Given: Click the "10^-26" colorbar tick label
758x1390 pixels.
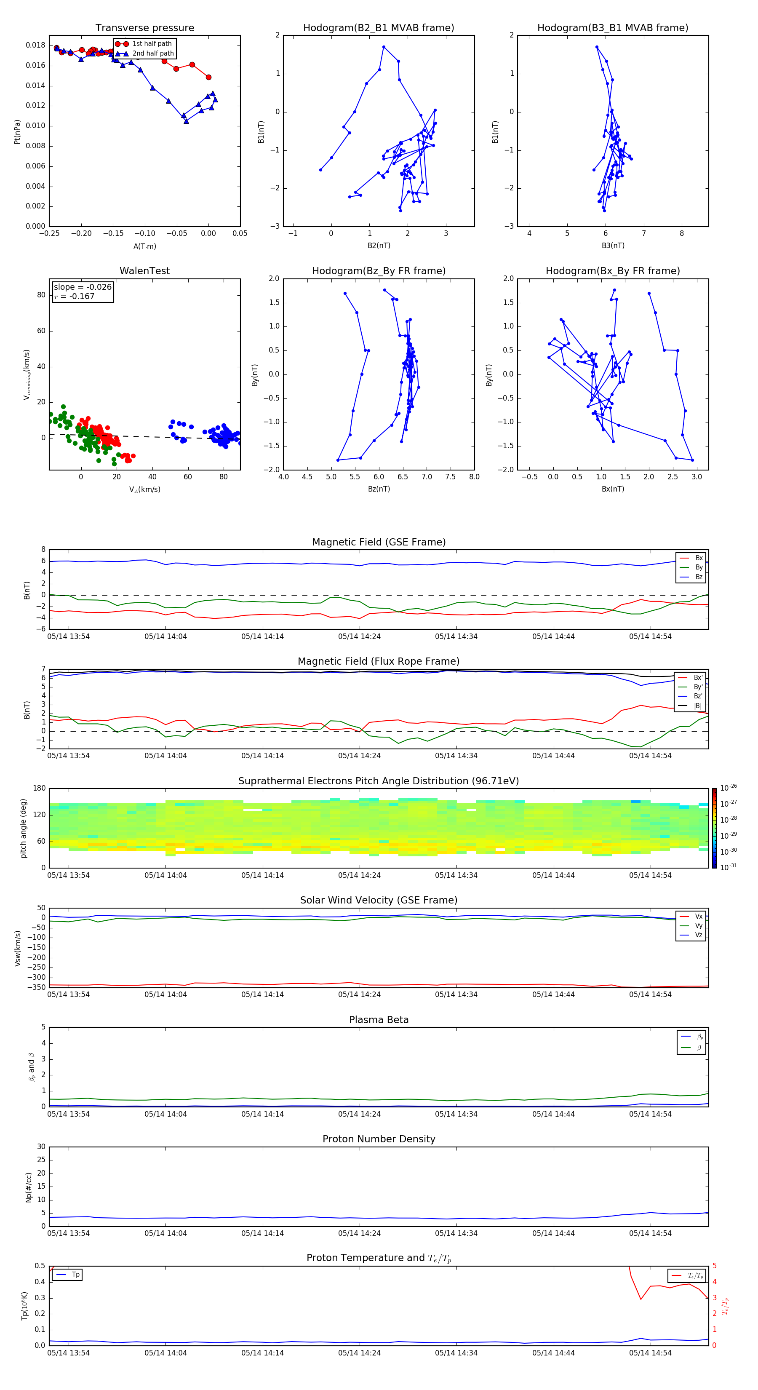Looking at the screenshot, I should point(729,788).
